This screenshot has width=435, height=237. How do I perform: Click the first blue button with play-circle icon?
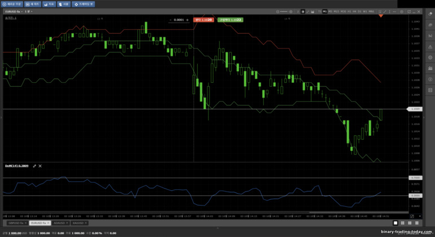(12, 5)
